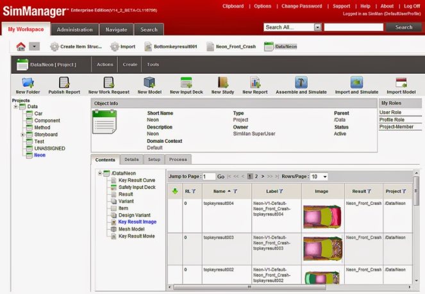Click the next page arrow
This screenshot has height=294, width=425.
pyautogui.click(x=263, y=177)
